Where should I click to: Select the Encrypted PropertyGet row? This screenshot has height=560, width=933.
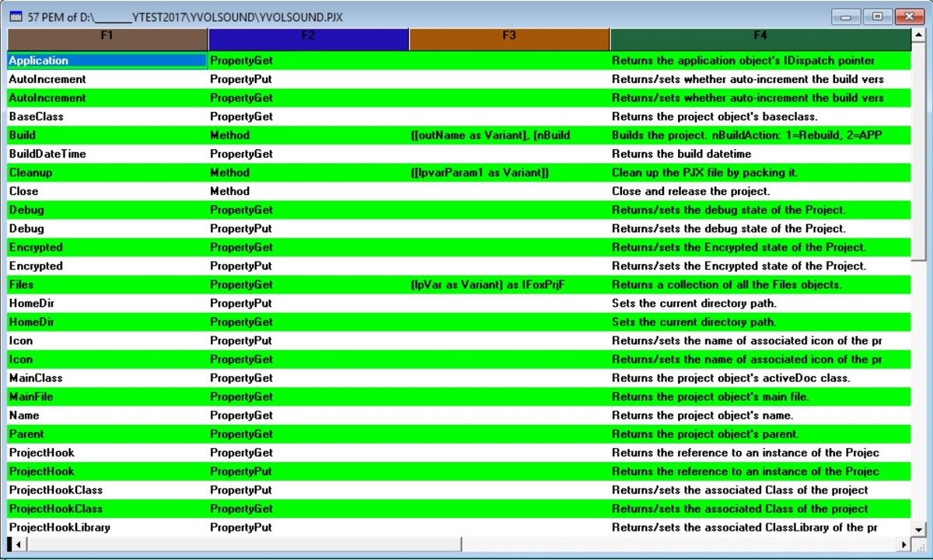click(x=35, y=247)
